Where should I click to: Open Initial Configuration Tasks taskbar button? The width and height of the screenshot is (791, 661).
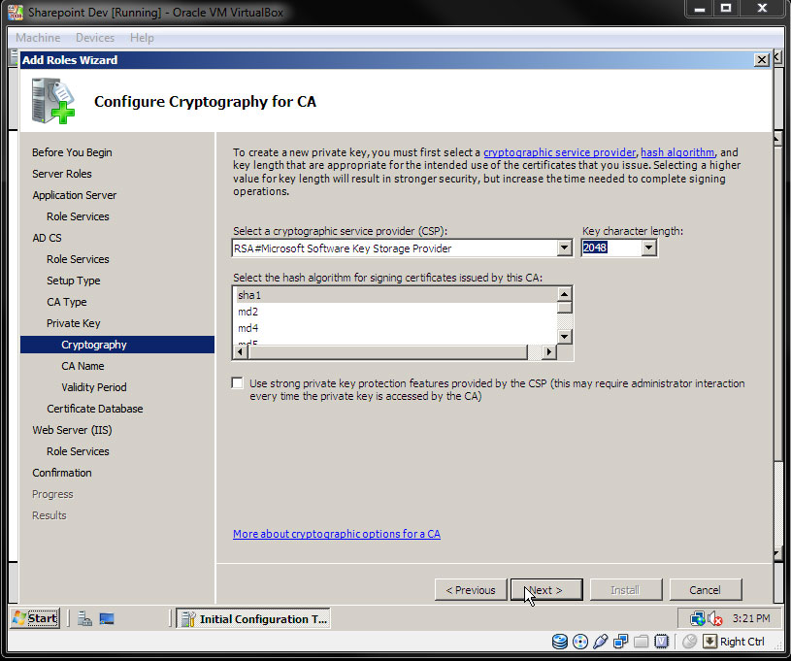[x=253, y=618]
